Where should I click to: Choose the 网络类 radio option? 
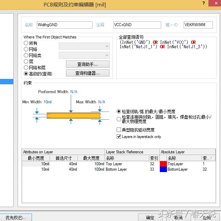tap(26, 55)
